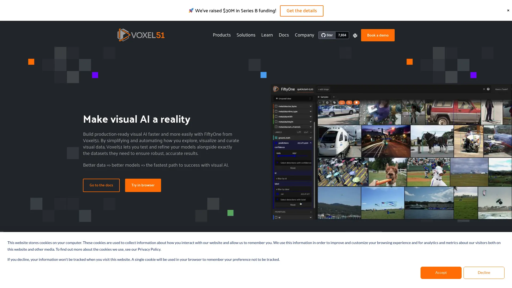The width and height of the screenshot is (512, 288).
Task: Open the Privacy Policy link in the cookie notice
Action: [149, 249]
